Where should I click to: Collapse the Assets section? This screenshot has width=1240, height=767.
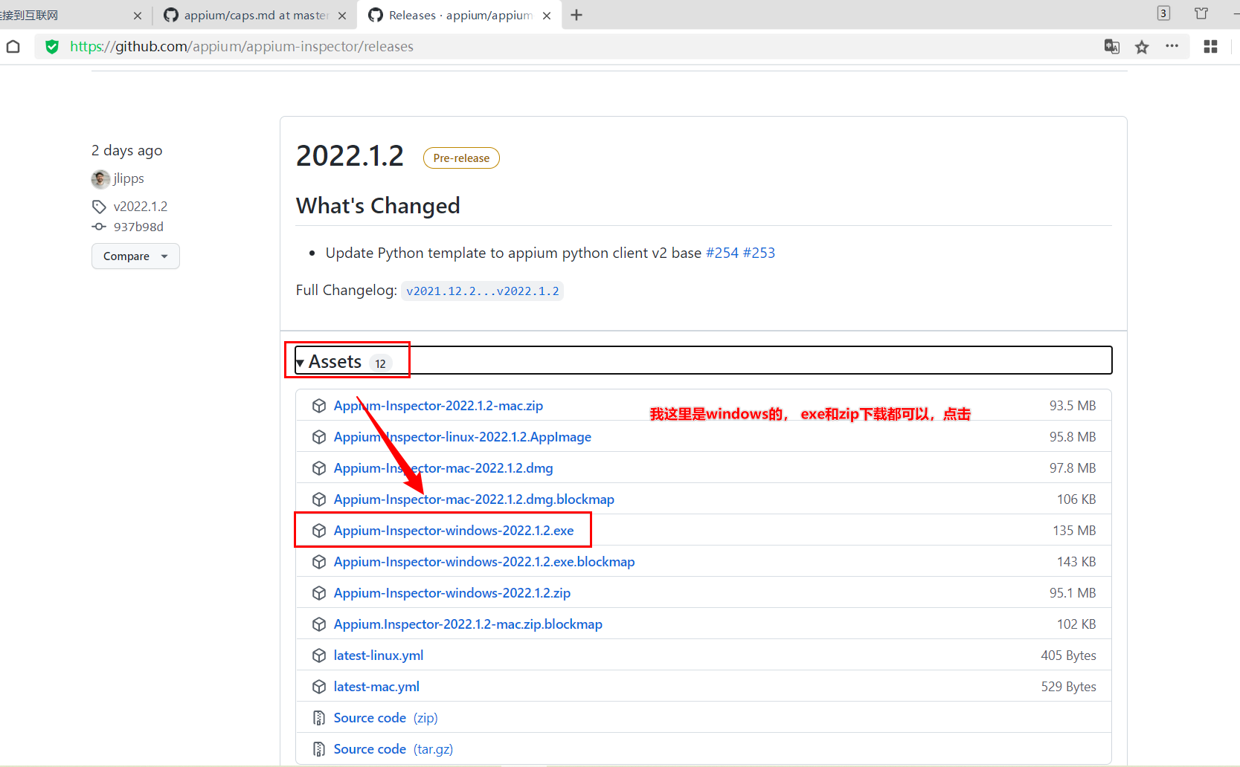click(x=703, y=360)
